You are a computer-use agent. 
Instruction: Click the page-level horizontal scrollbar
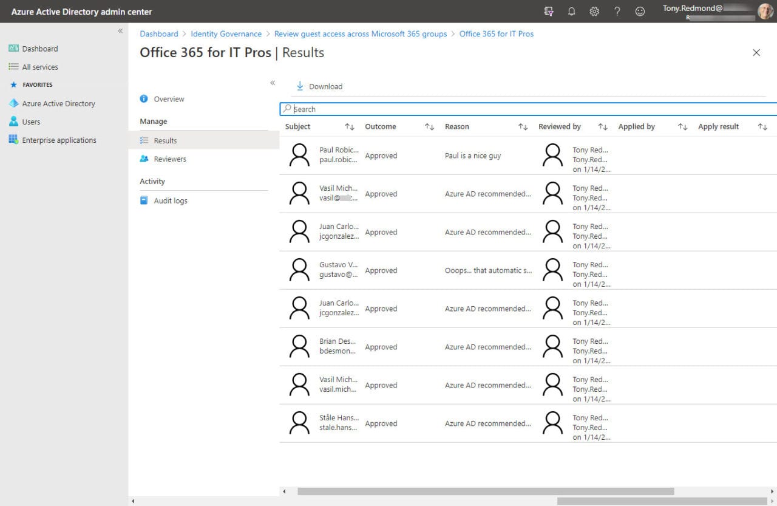pos(662,501)
